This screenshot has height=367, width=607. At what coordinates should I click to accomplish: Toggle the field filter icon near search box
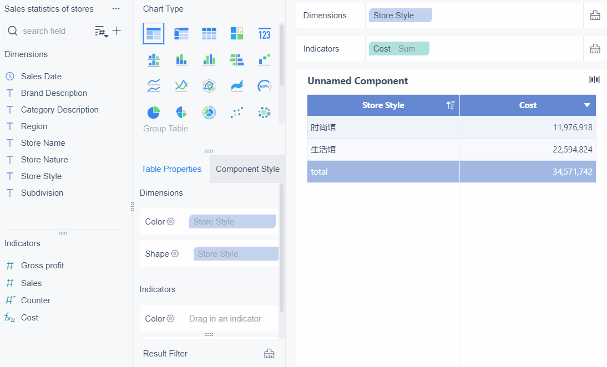(x=101, y=32)
